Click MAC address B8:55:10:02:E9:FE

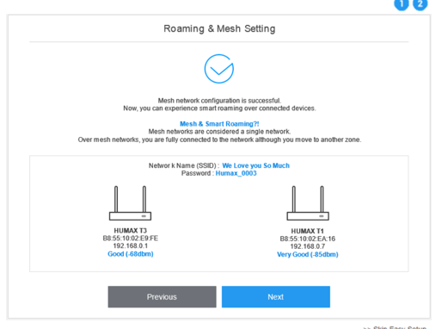pyautogui.click(x=131, y=239)
